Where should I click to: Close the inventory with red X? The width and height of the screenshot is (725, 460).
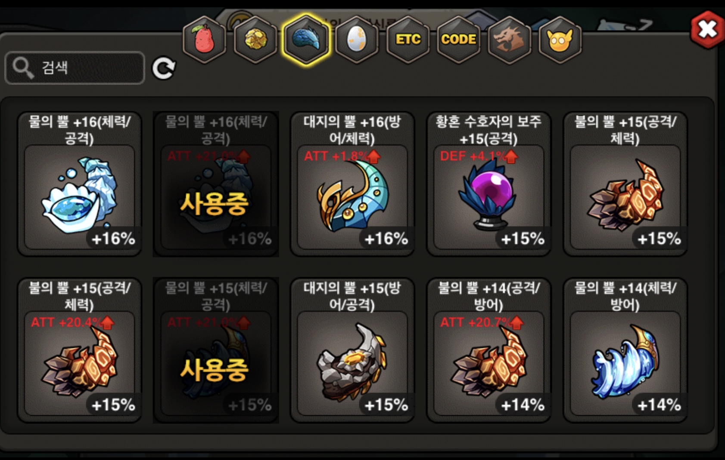point(707,29)
